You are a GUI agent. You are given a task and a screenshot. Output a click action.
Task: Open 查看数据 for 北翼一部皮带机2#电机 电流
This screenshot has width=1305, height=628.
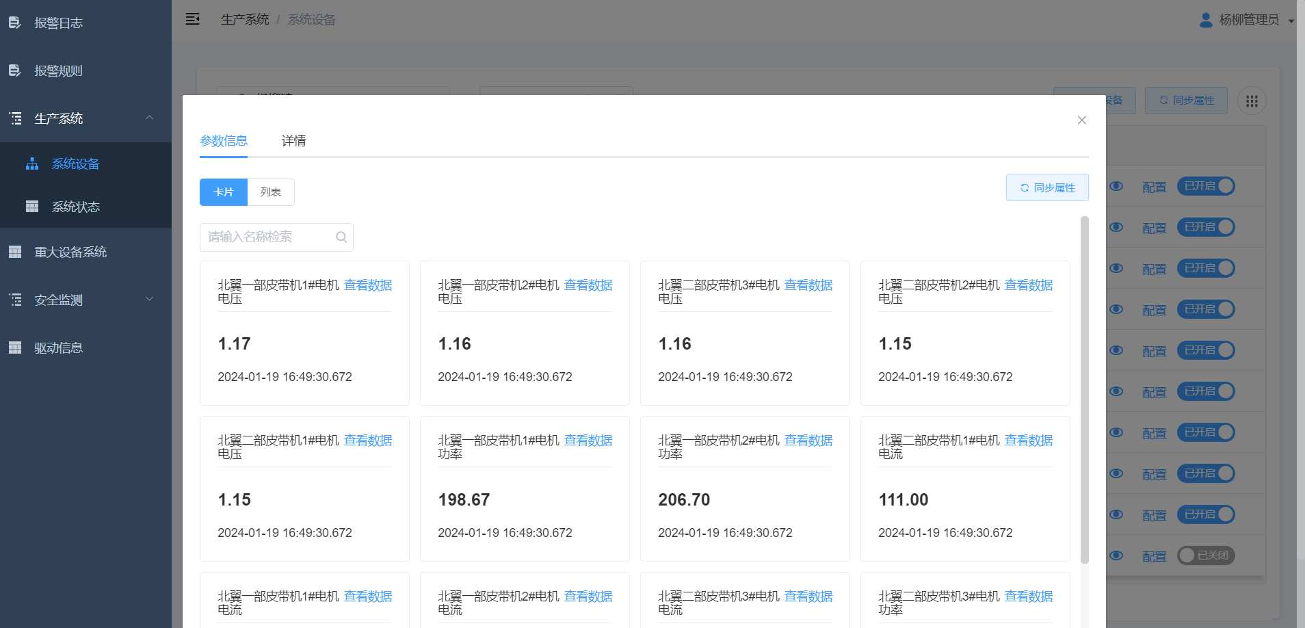588,597
